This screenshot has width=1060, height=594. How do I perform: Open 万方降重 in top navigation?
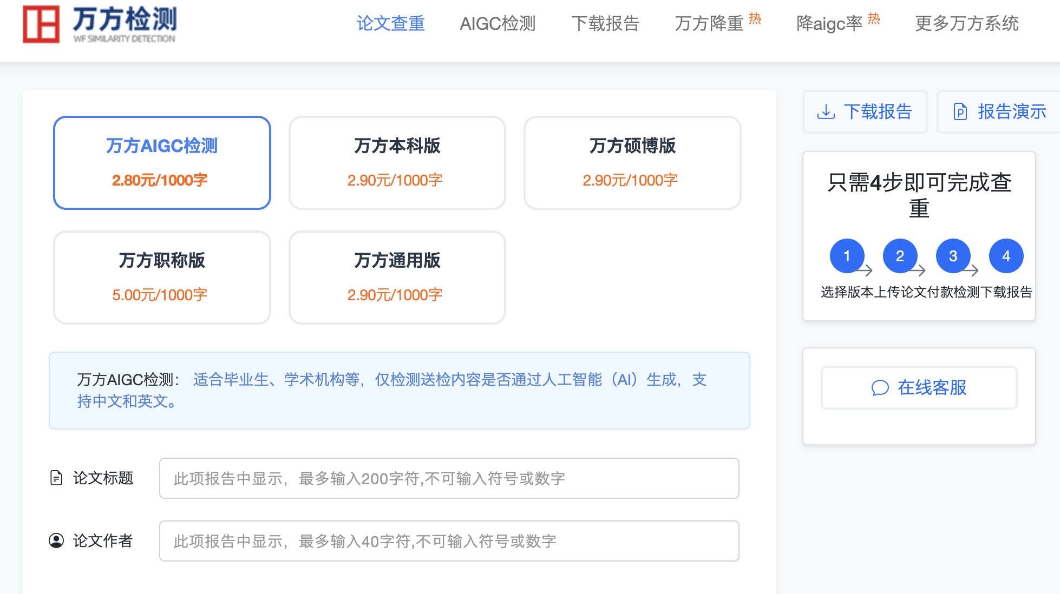coord(709,24)
